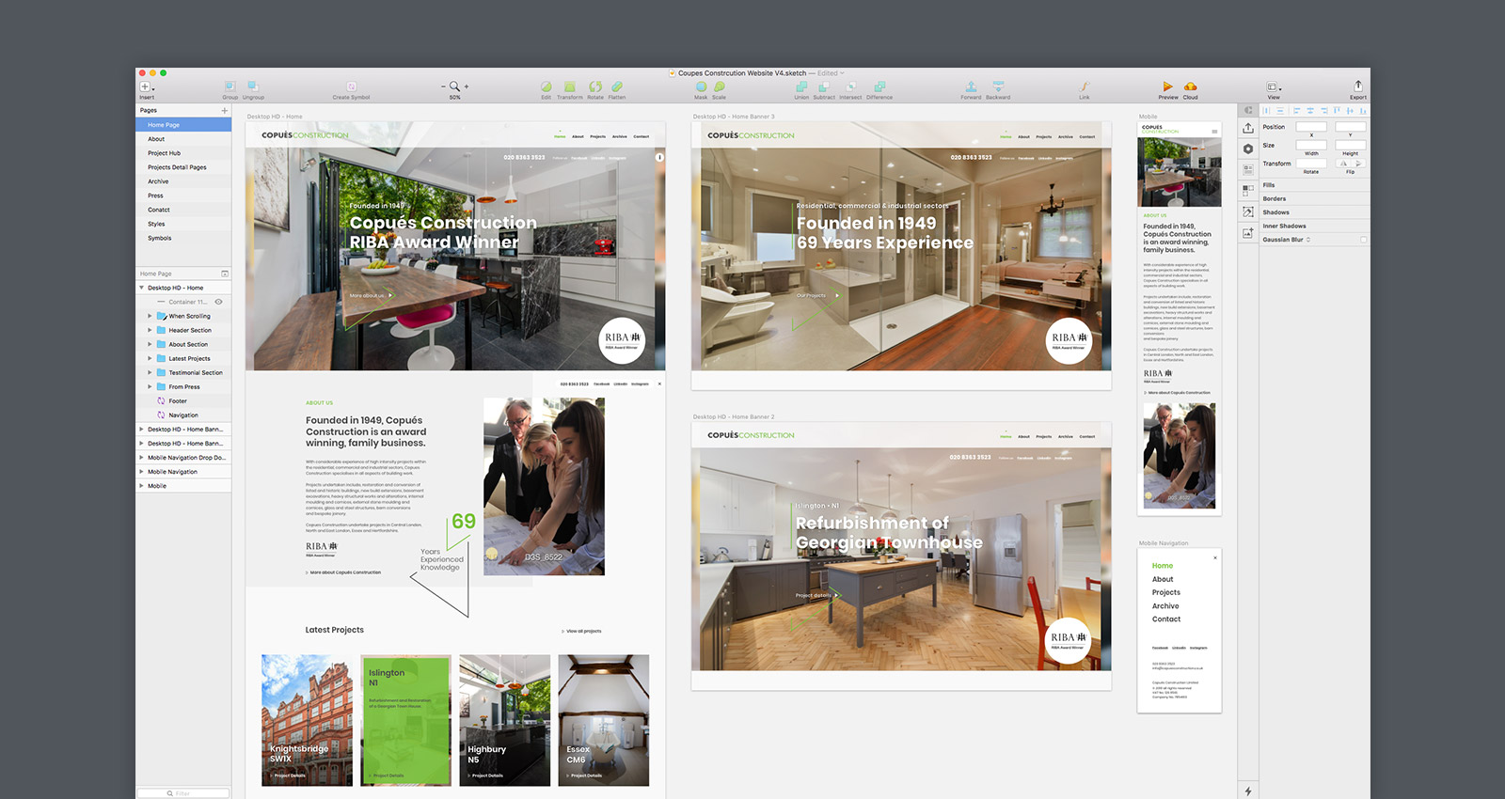The image size is (1505, 799).
Task: Select the Home Page page
Action: (x=183, y=125)
